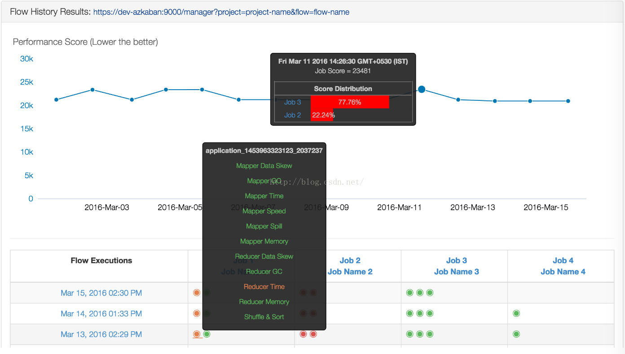Image resolution: width=625 pixels, height=354 pixels.
Task: Click orange Job 1 status dot, Mar 15 row
Action: pyautogui.click(x=197, y=293)
